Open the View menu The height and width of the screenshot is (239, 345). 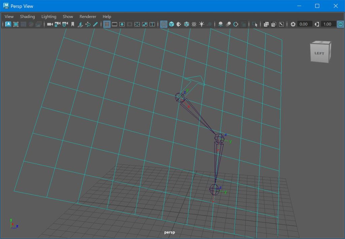pos(9,16)
